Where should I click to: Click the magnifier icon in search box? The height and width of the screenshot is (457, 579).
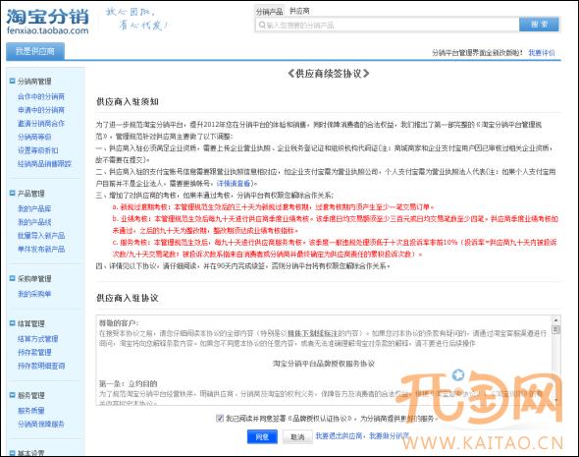(262, 26)
